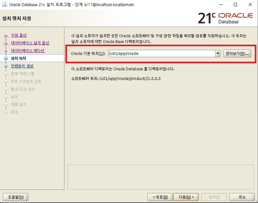
Task: Click the software location path text
Action: point(130,79)
